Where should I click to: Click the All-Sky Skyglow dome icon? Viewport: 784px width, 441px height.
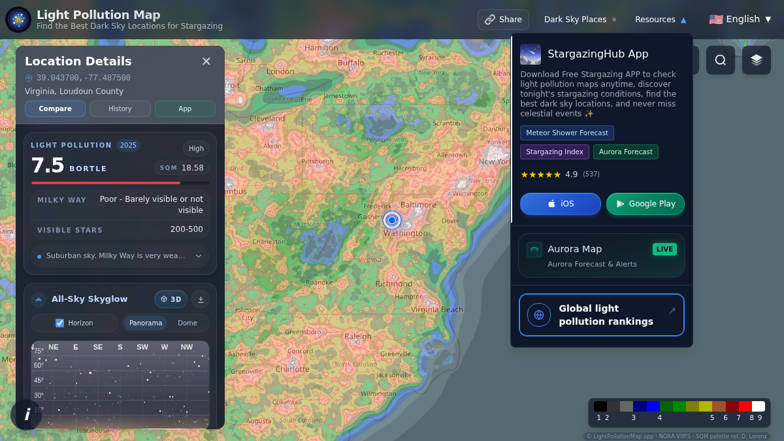39,299
